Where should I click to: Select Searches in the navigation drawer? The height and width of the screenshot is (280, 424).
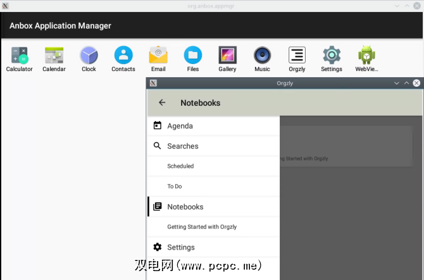[x=182, y=146]
